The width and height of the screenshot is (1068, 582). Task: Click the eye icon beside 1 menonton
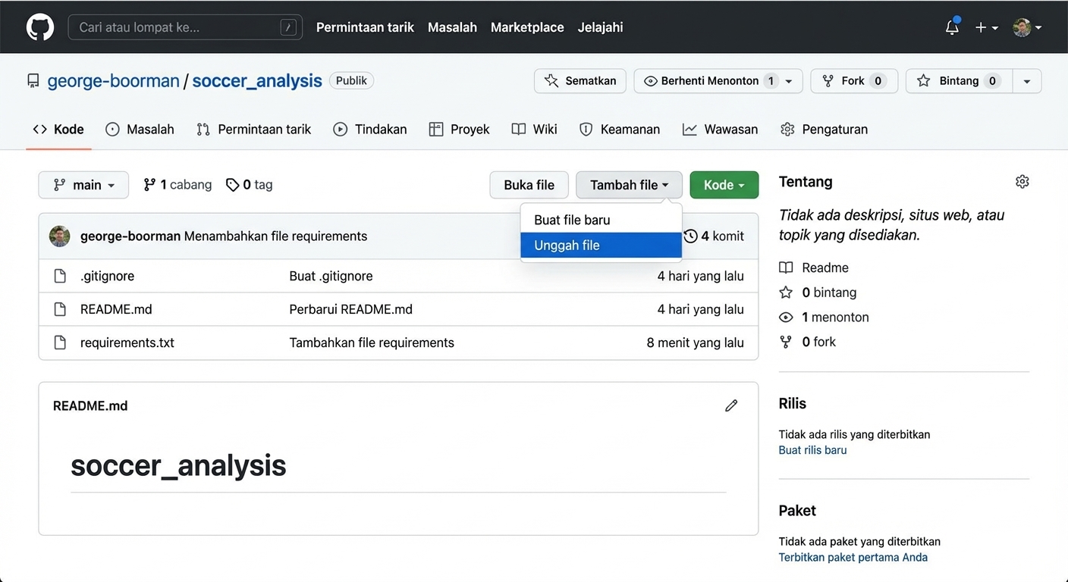pos(786,318)
